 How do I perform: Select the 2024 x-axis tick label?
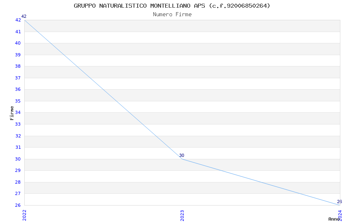click(x=340, y=215)
